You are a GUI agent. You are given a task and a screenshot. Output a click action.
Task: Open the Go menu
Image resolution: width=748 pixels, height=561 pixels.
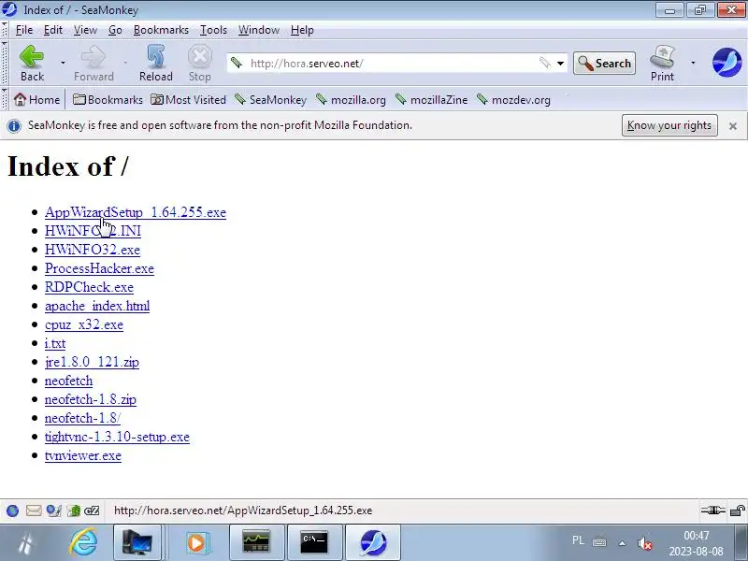pos(115,30)
